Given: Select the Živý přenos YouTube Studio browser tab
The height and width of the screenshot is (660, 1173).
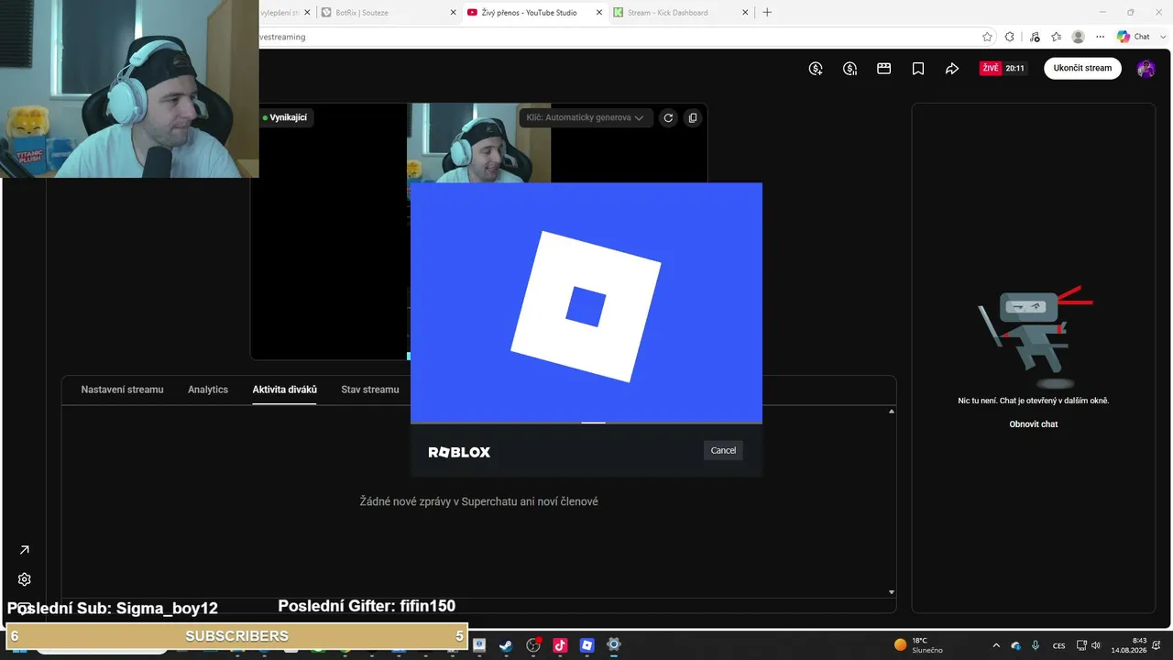Looking at the screenshot, I should [535, 13].
